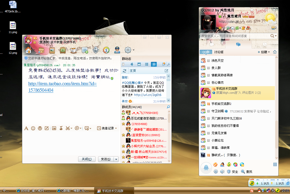Switch to recent chats clock bubble tab
This screenshot has width=290, height=194.
pyautogui.click(x=265, y=44)
